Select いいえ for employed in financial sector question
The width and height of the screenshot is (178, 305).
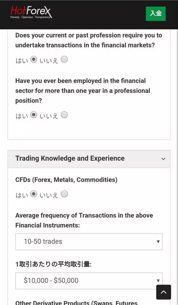click(64, 115)
